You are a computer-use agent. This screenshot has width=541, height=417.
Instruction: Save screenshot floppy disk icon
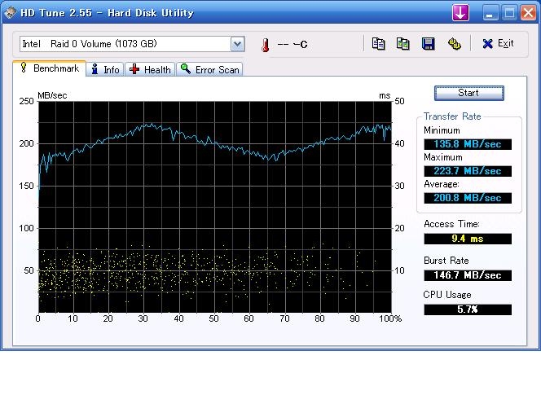[429, 44]
